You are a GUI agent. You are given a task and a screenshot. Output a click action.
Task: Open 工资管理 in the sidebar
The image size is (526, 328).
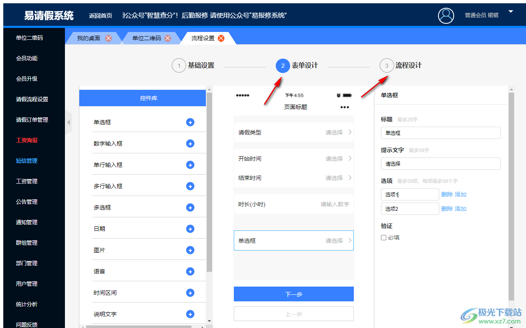coord(27,181)
